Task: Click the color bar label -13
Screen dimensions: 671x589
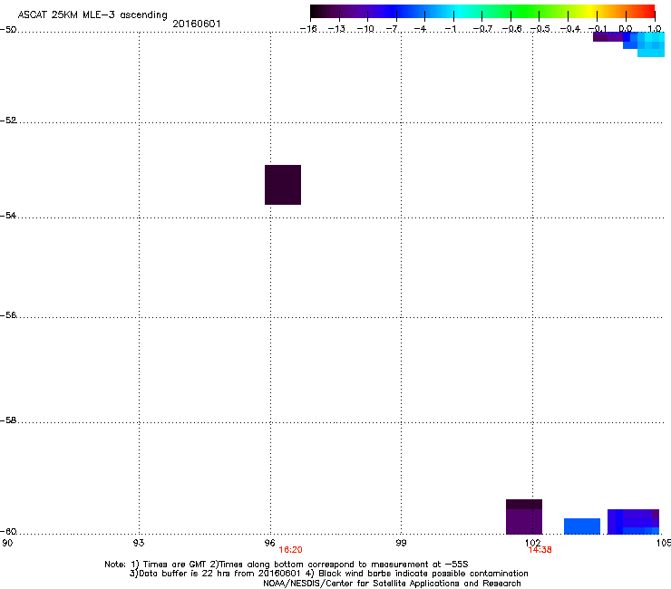Action: coord(336,29)
